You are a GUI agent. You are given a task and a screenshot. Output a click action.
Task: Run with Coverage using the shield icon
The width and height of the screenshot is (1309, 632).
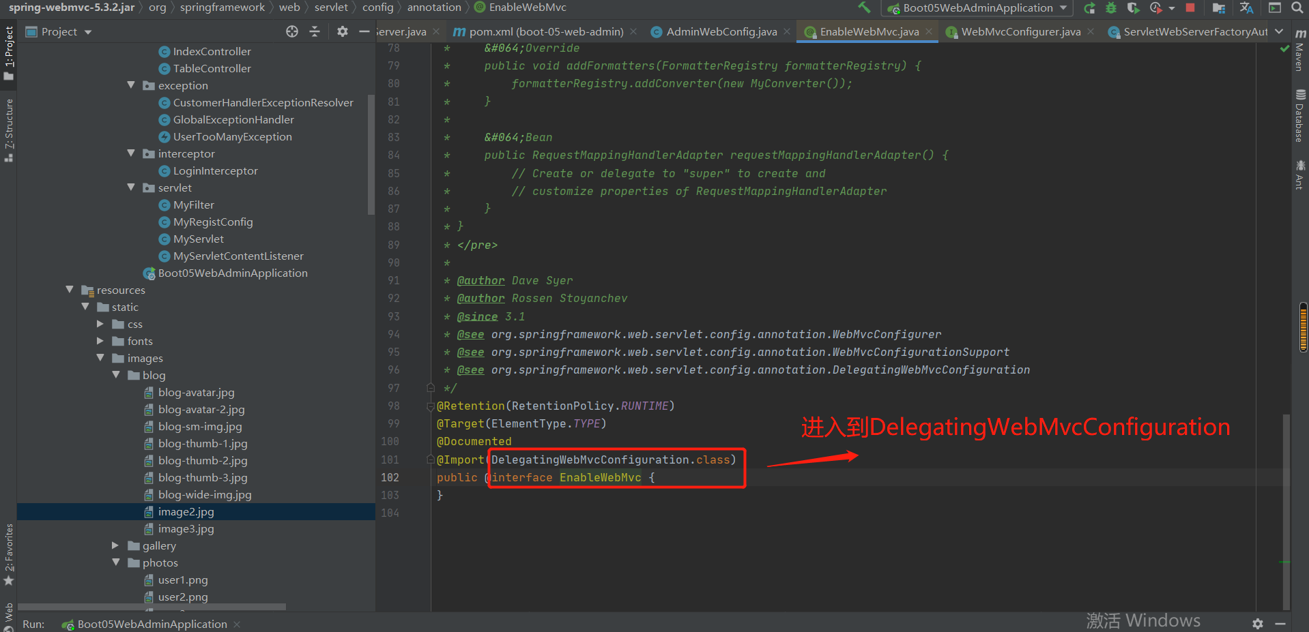tap(1133, 7)
